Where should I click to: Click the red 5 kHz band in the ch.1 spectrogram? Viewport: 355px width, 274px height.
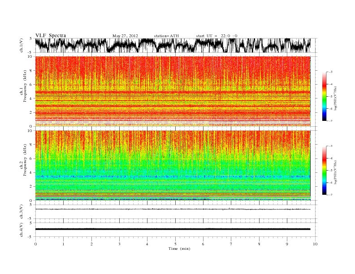pyautogui.click(x=173, y=92)
